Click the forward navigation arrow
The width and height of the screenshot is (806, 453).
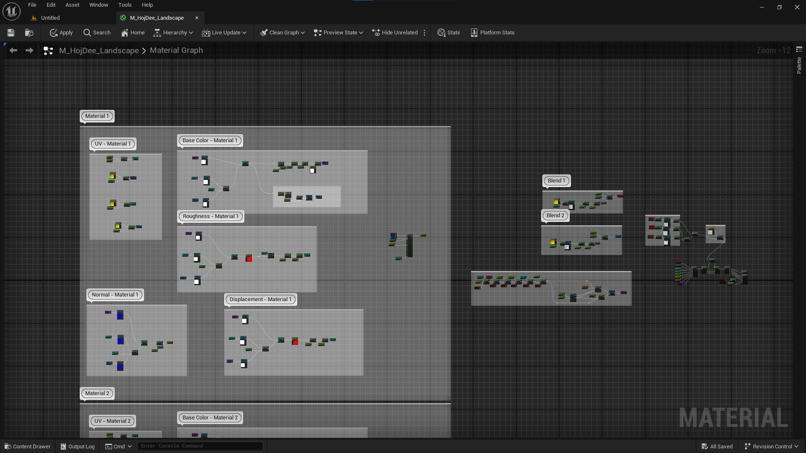[x=29, y=50]
